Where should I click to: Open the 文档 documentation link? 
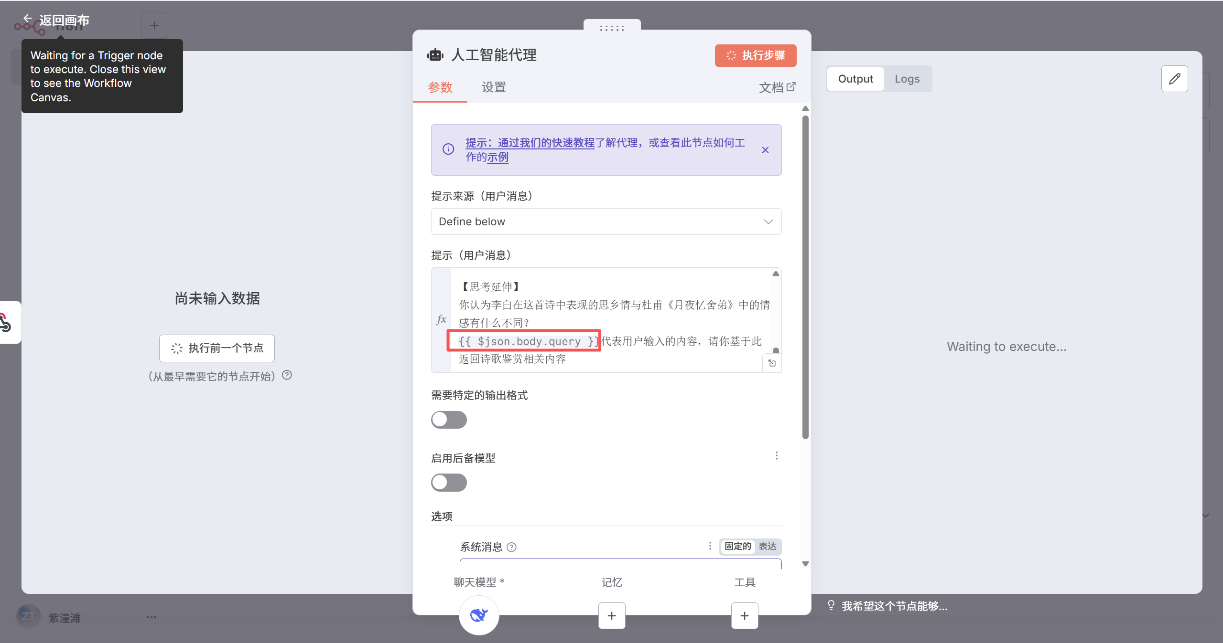(x=777, y=87)
